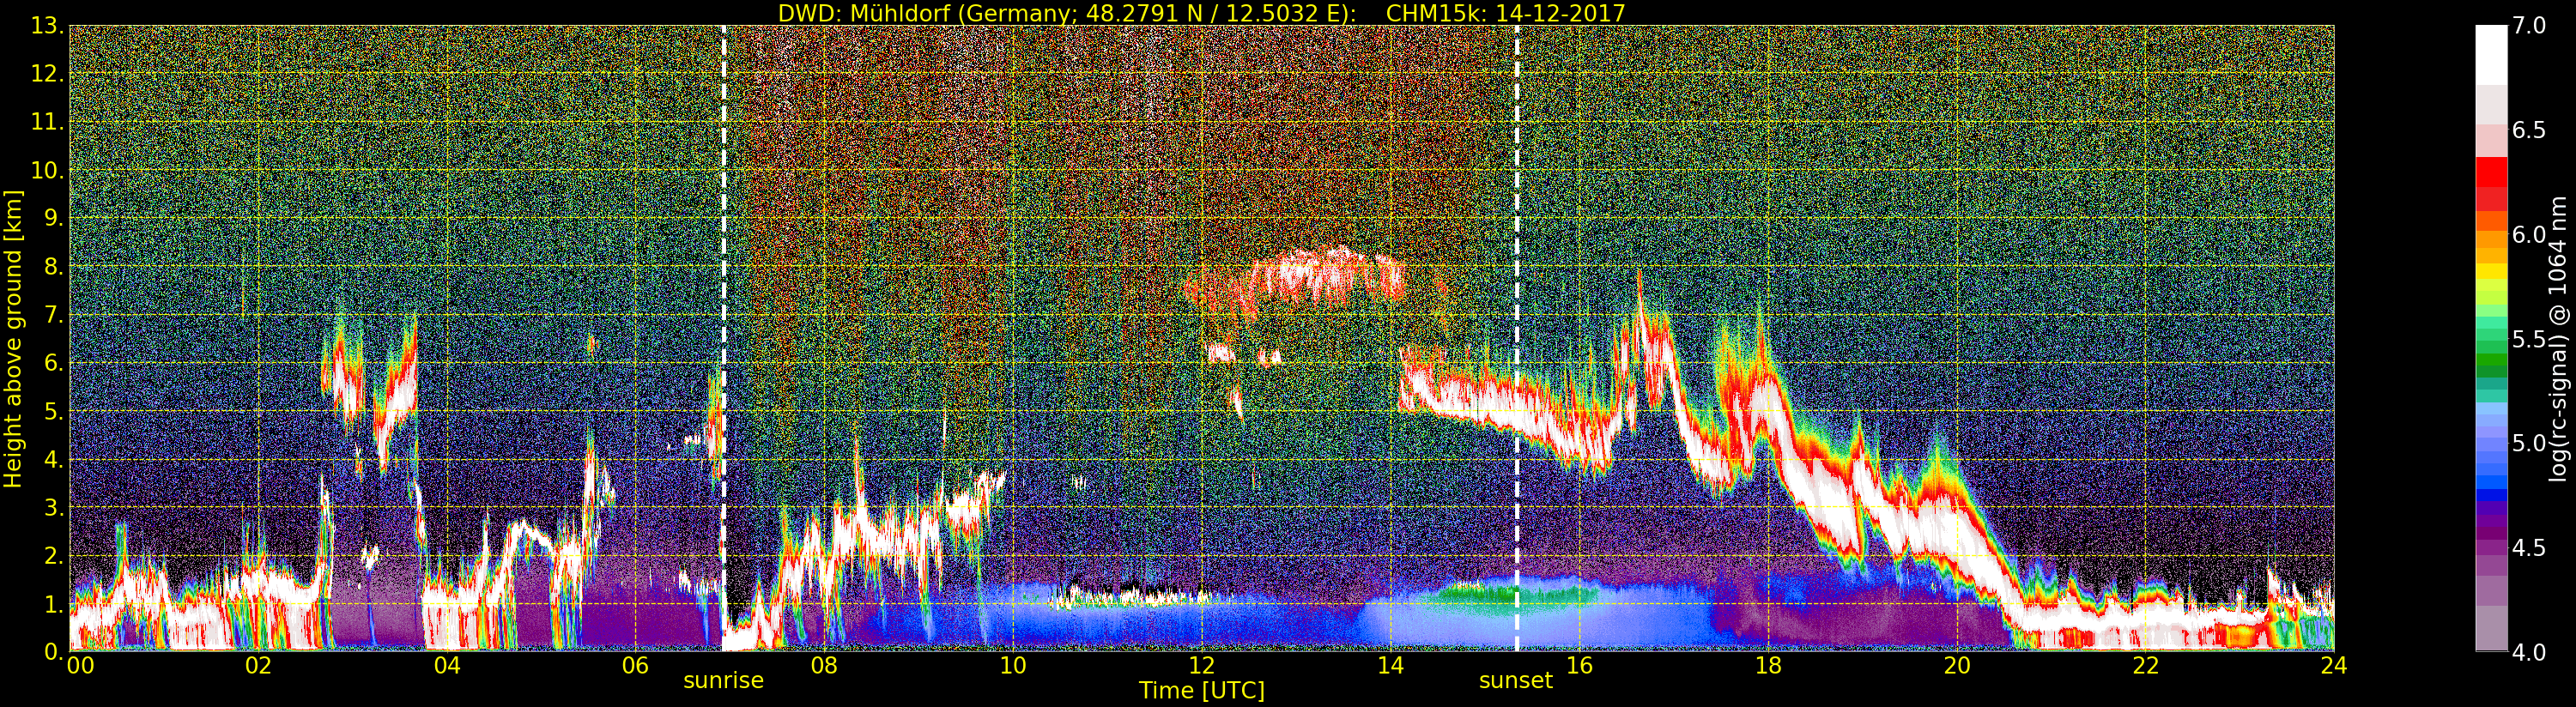Select the white dashed sunset marker line
Screen dimensions: 2576x707
1516,338
